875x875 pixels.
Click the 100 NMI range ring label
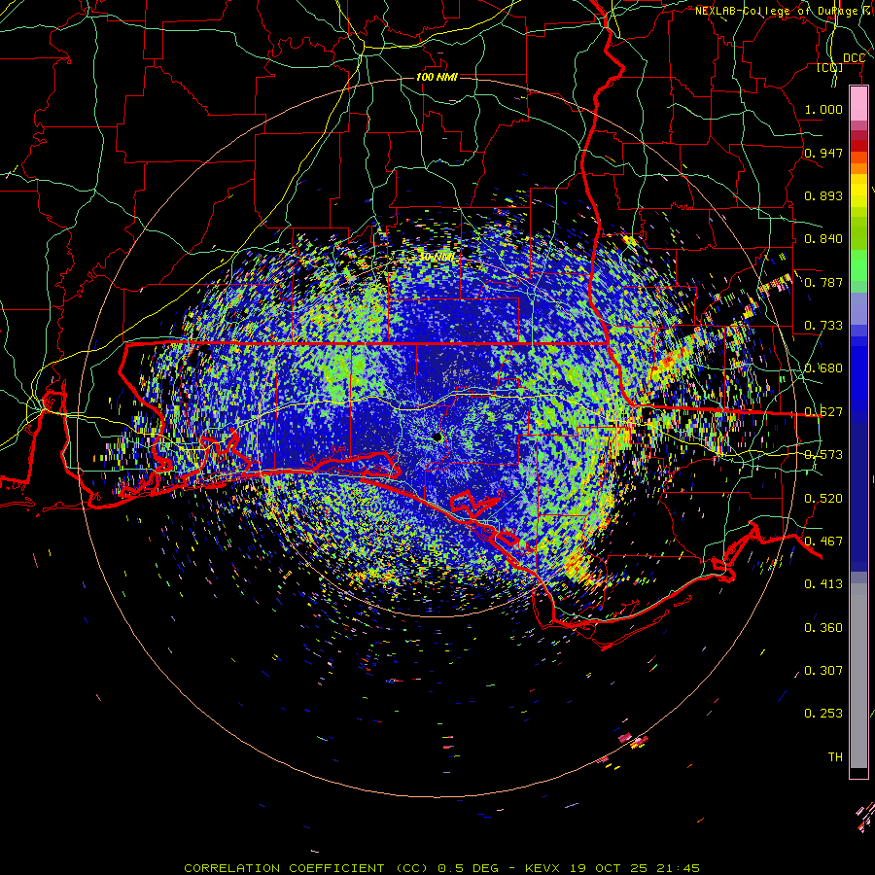437,77
